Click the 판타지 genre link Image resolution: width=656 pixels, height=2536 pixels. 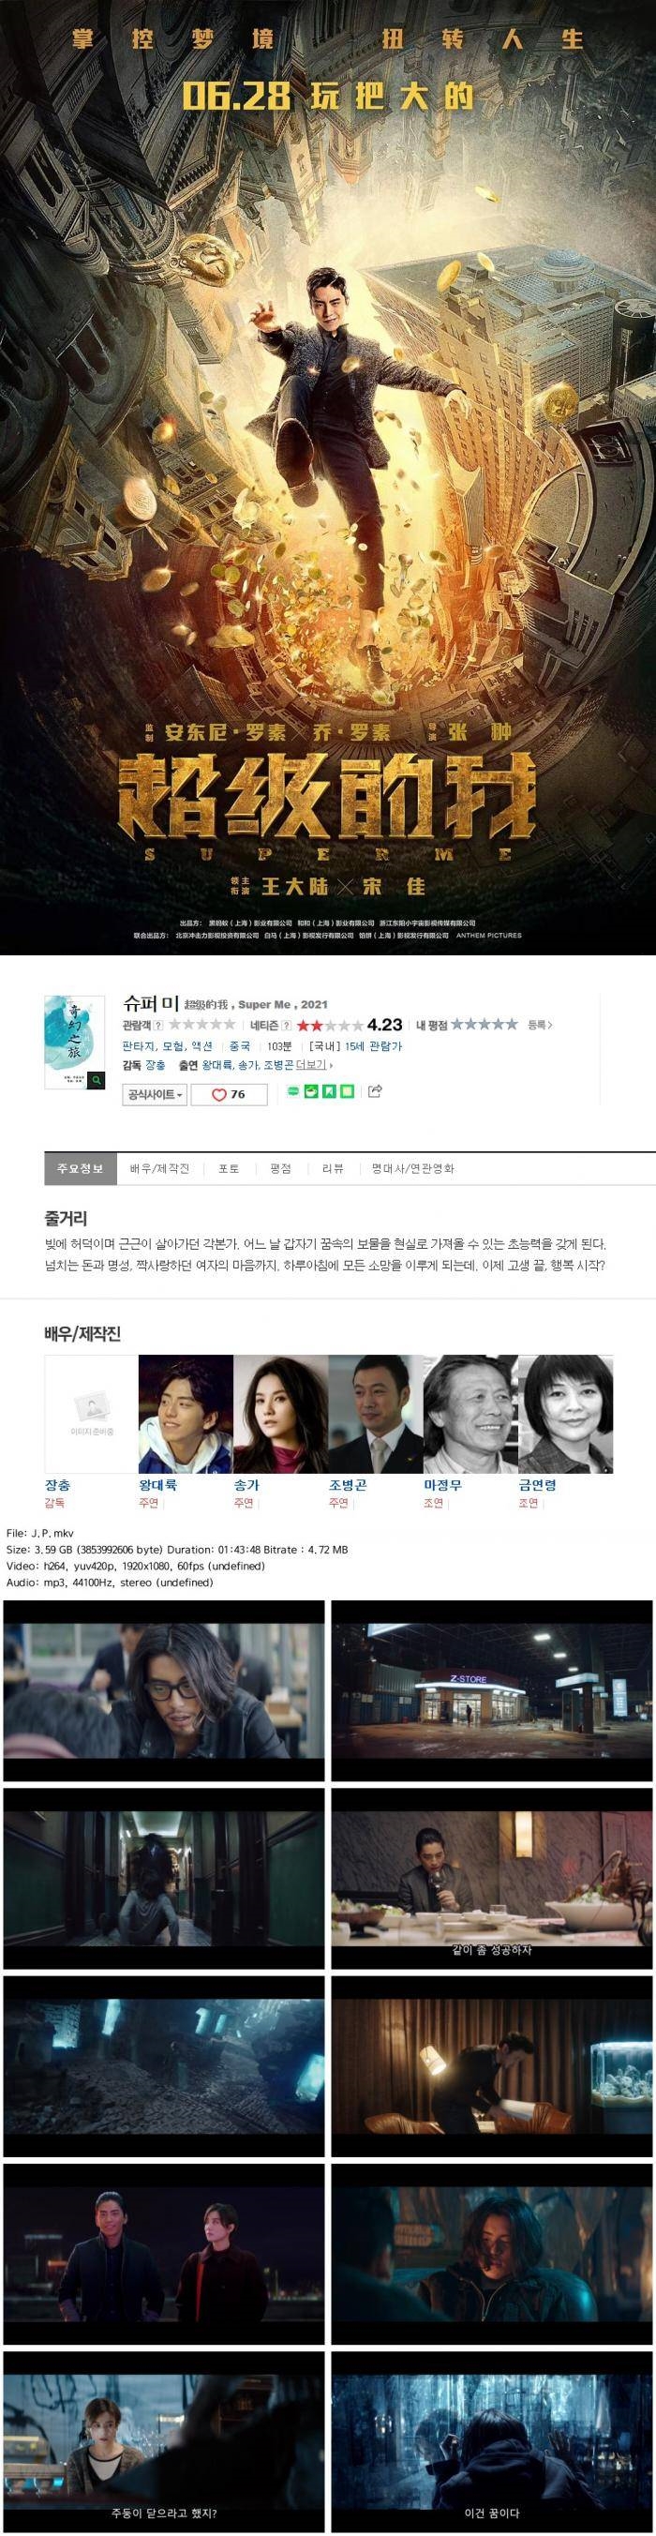139,1045
